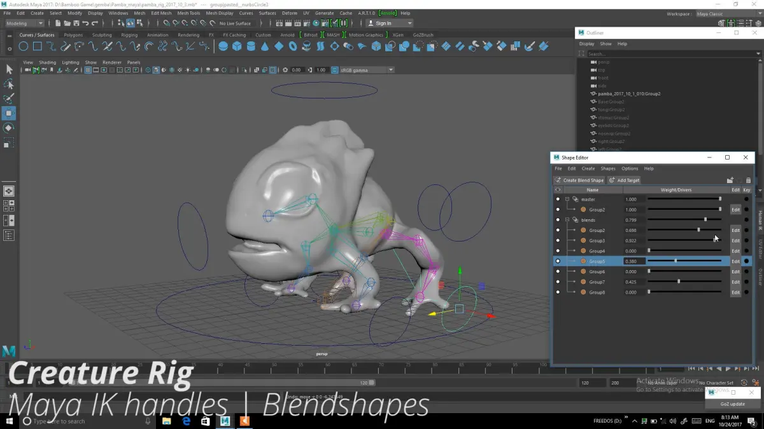Create a NURBS cube from the shelf

[x=237, y=46]
